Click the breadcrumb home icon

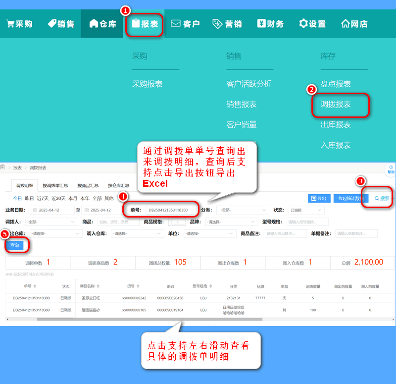point(2,167)
